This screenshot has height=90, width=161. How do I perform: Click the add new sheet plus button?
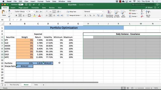coord(44,85)
